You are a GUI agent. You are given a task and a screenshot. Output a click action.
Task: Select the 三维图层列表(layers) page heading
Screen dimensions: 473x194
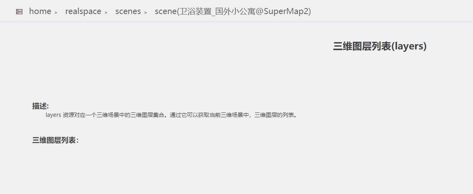pyautogui.click(x=380, y=46)
